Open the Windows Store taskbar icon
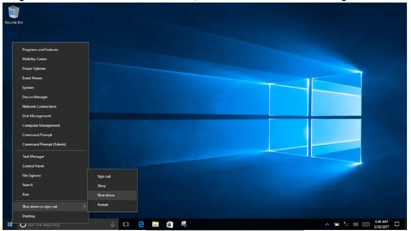411x231 pixels. (x=170, y=224)
